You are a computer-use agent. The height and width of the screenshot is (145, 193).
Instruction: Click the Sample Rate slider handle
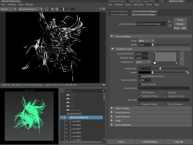click(160, 68)
